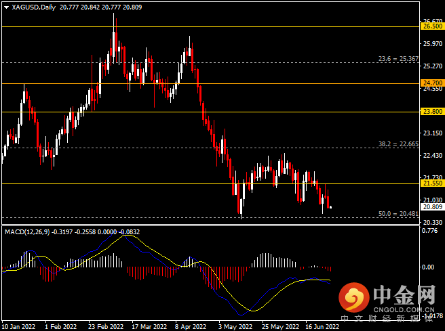The image size is (445, 331).
Task: Click the 3 May 2022 date label
Action: 235,327
